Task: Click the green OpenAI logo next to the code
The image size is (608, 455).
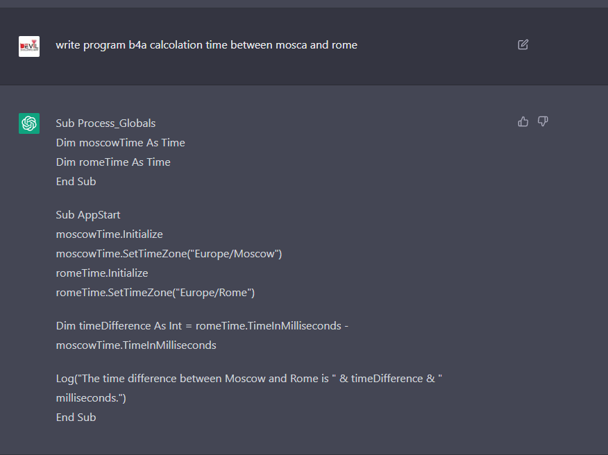Action: tap(28, 123)
